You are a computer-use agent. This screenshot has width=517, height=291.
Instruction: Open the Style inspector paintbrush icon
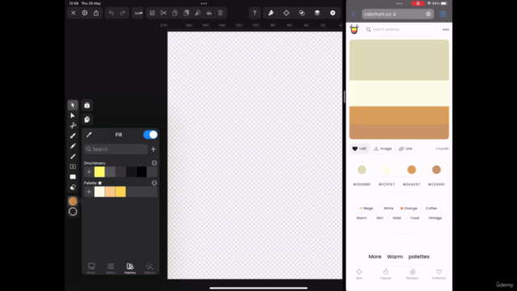point(271,13)
